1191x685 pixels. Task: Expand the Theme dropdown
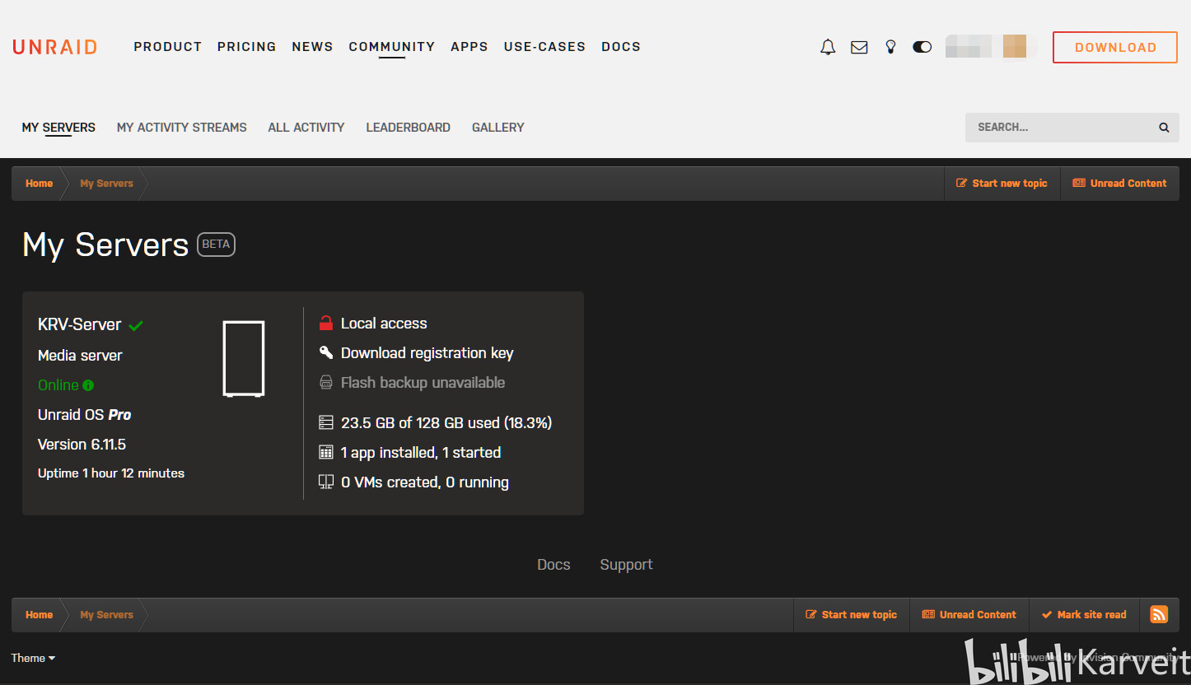(x=33, y=658)
